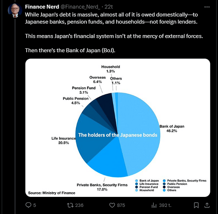
Task: Click the reply speech bubble icon
Action: (28, 205)
